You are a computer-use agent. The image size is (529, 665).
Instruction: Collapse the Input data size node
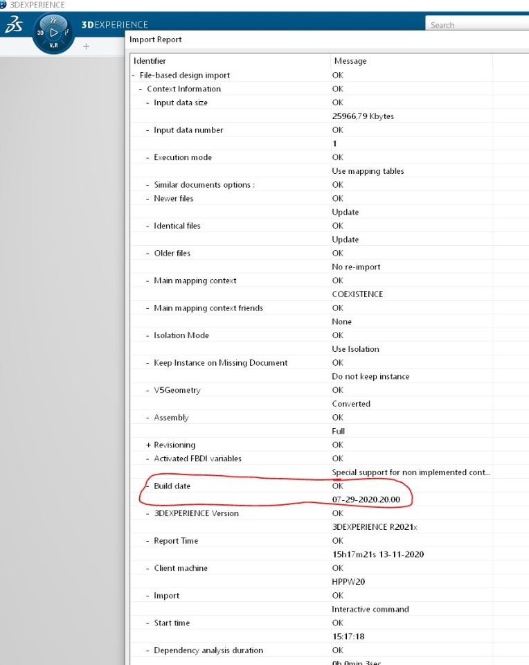[x=147, y=103]
